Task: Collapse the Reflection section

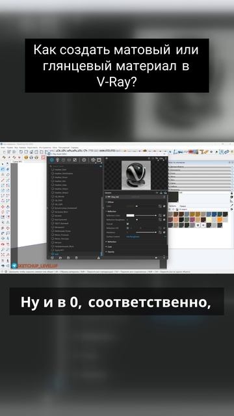Action: [111, 211]
